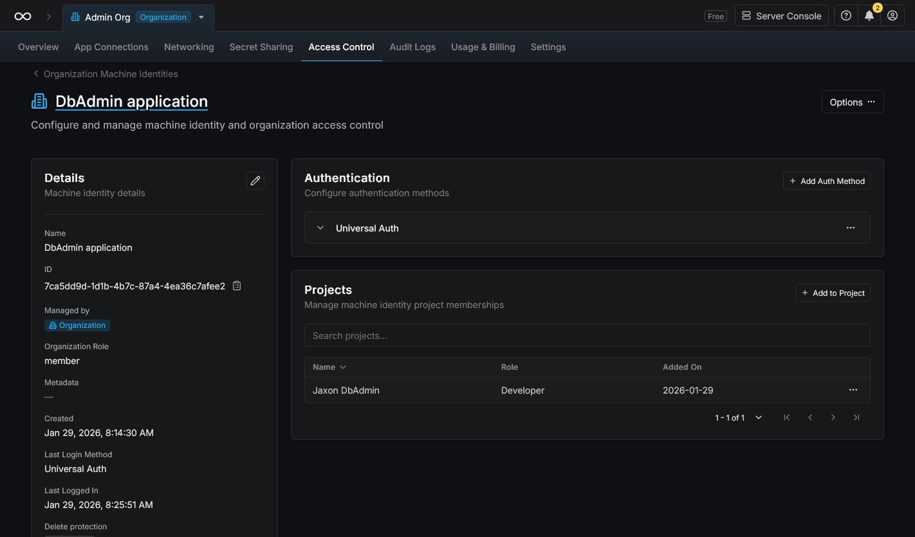915x537 pixels.
Task: Click the pencil edit details icon
Action: pyautogui.click(x=255, y=181)
